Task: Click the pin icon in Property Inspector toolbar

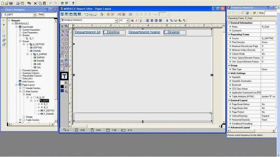Action: [254, 13]
